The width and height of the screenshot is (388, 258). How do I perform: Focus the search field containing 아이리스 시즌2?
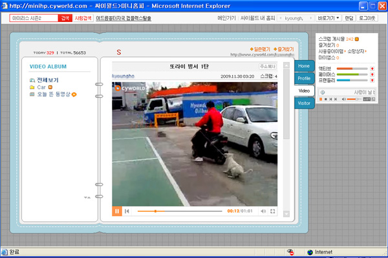coord(34,18)
